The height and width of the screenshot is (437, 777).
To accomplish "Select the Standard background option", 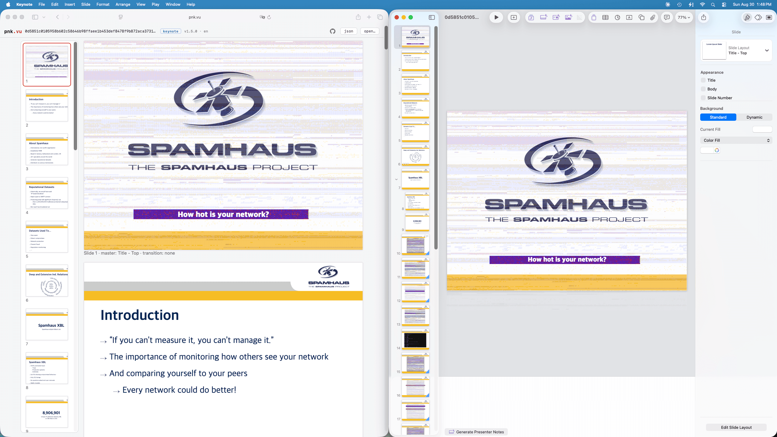I will pos(718,117).
